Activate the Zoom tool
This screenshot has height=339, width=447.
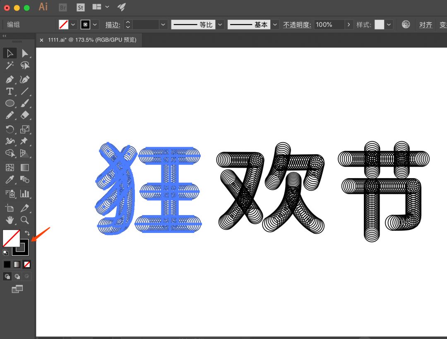(26, 220)
